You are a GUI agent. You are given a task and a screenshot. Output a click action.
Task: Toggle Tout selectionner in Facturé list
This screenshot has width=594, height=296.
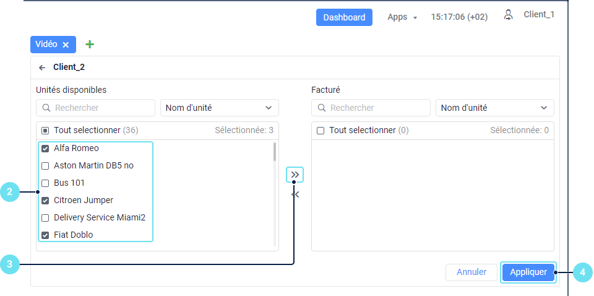321,131
